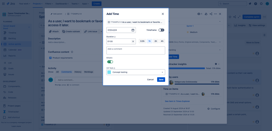Click Małgorzata Dolistowska's time bar
The image size is (272, 131).
(x=197, y=84)
